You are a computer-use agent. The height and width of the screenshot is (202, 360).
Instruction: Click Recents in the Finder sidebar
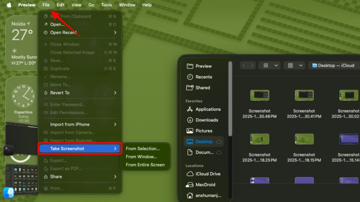pyautogui.click(x=204, y=77)
